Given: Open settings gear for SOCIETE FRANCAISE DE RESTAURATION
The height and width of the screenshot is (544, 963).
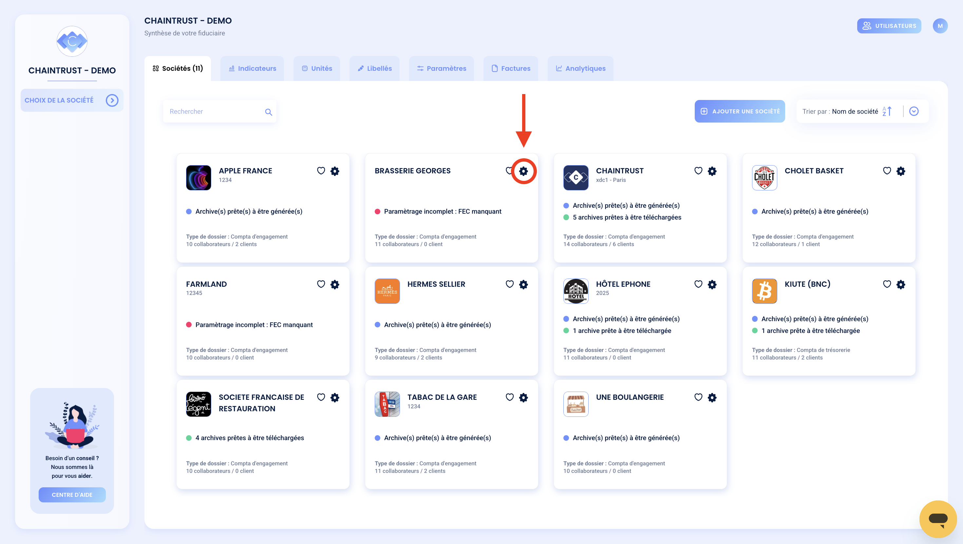Looking at the screenshot, I should 335,397.
